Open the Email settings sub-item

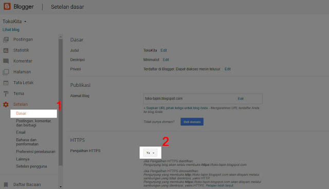tap(21, 133)
